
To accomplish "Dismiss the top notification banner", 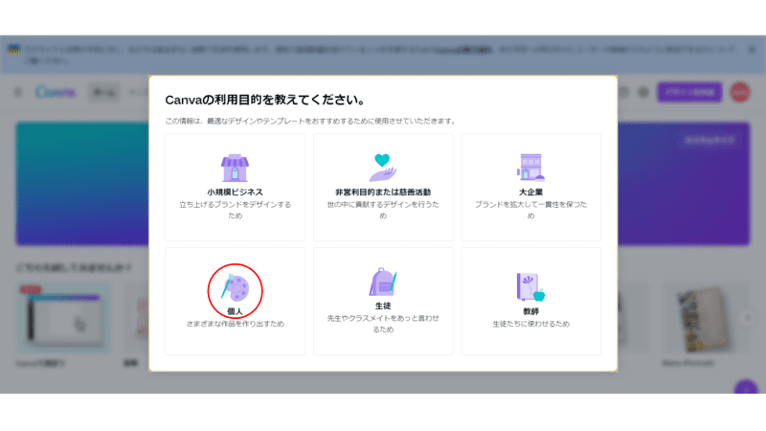I will coord(752,50).
